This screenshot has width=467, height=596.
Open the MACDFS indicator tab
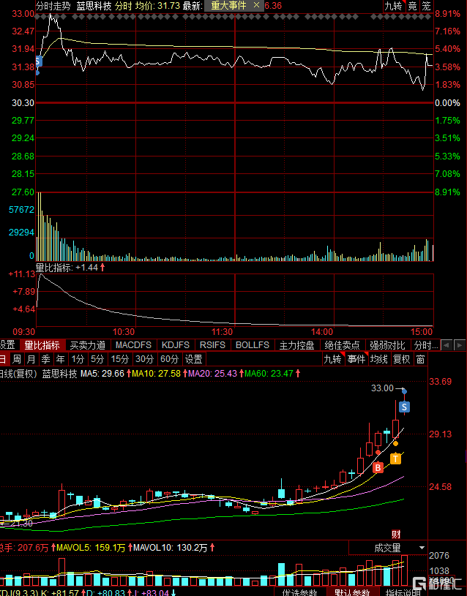tap(134, 345)
